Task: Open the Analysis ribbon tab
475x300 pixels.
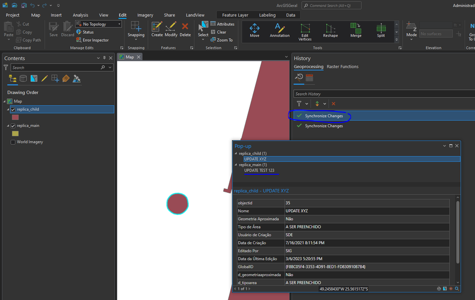Action: coord(80,15)
